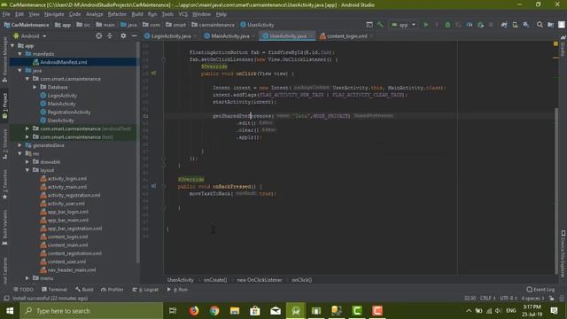Open the app run configuration dropdown

coord(403,25)
